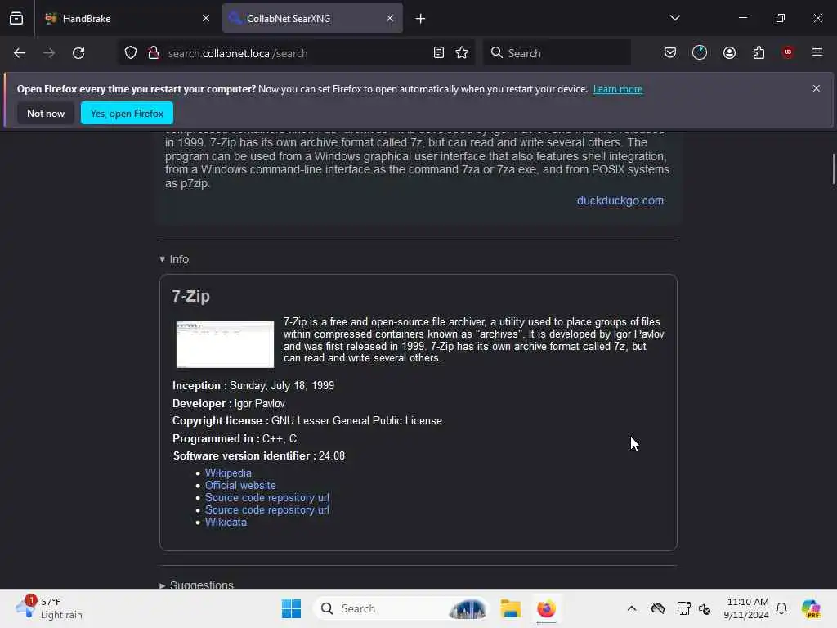Click the taskbar Search box

point(402,608)
